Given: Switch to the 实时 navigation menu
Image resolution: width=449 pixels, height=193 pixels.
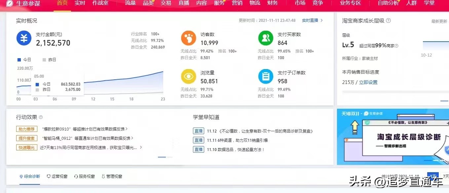Looking at the screenshot, I should (x=79, y=4).
